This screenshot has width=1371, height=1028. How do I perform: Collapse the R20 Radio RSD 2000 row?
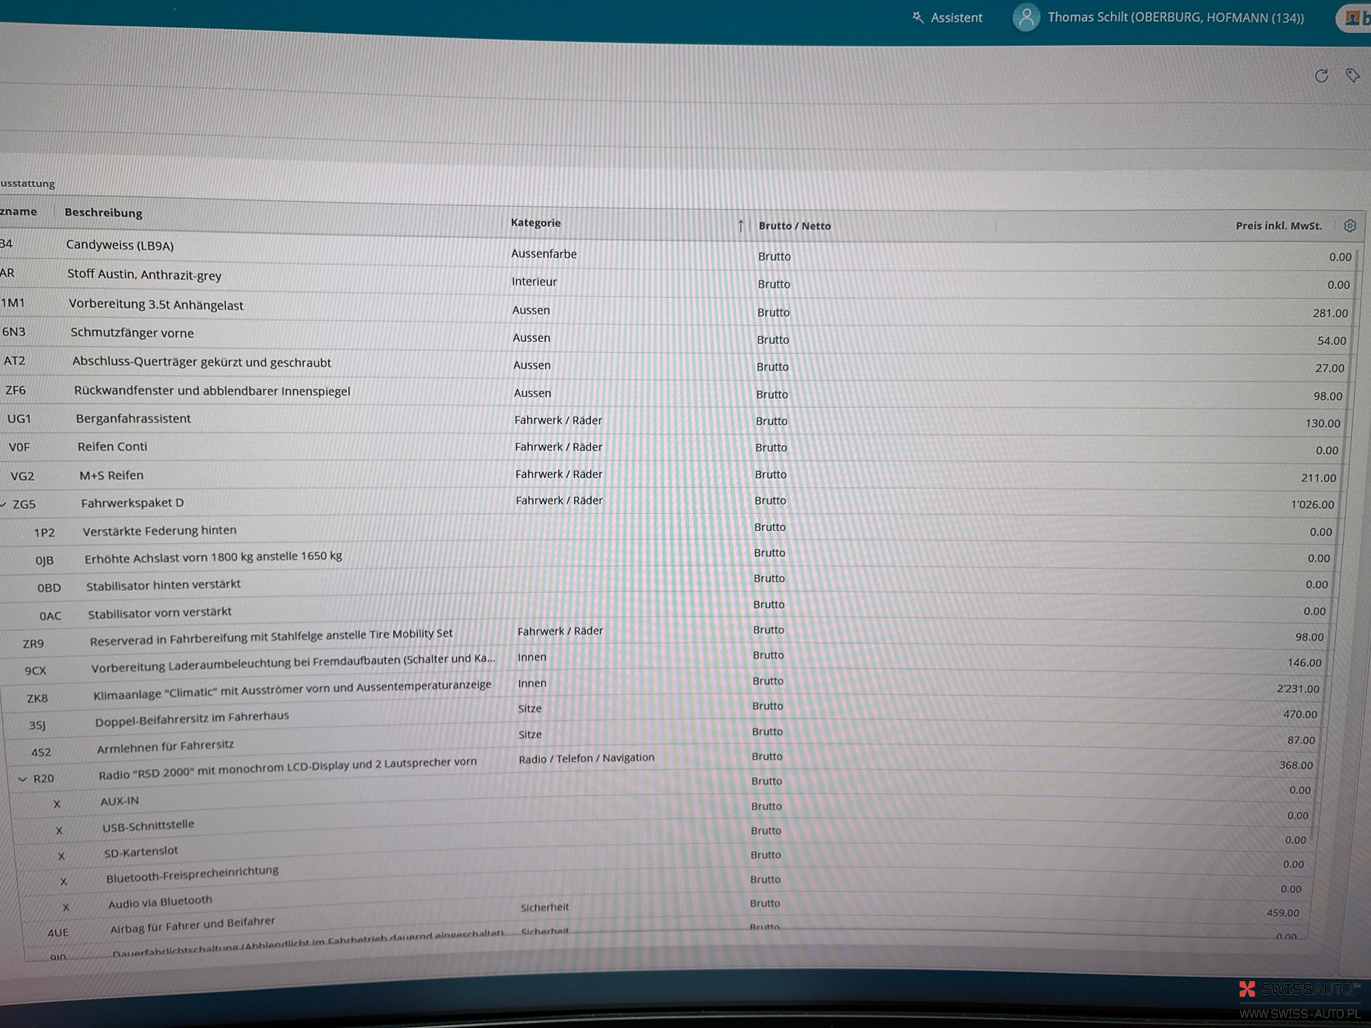coord(22,779)
